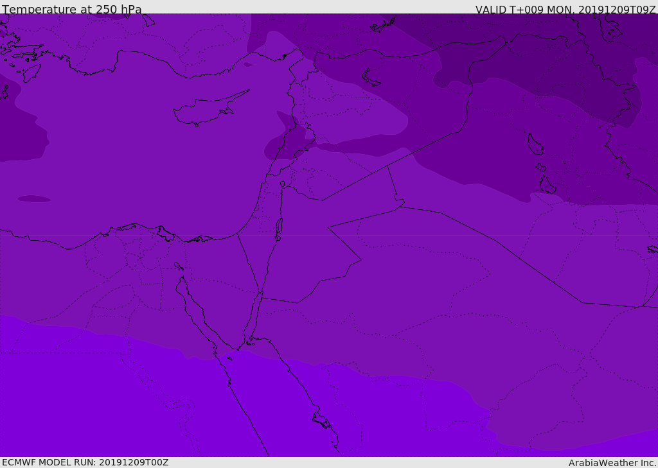Click the 'ECMWF MODEL RUN: 20191209T00Z' text
Screen dimensions: 658x468
(x=85, y=462)
